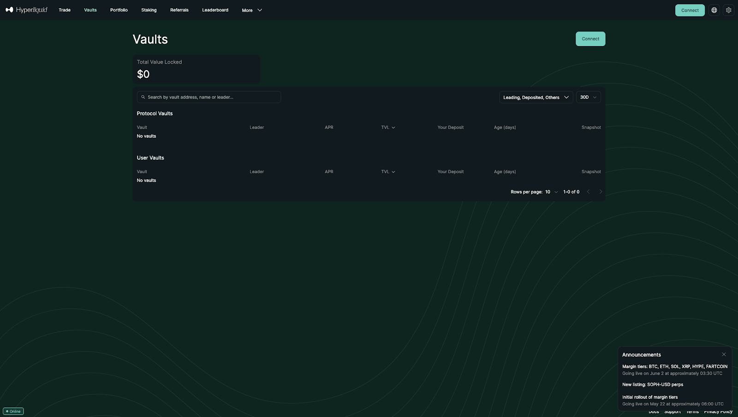The width and height of the screenshot is (738, 417).
Task: Expand the More navigation dropdown
Action: [x=252, y=10]
